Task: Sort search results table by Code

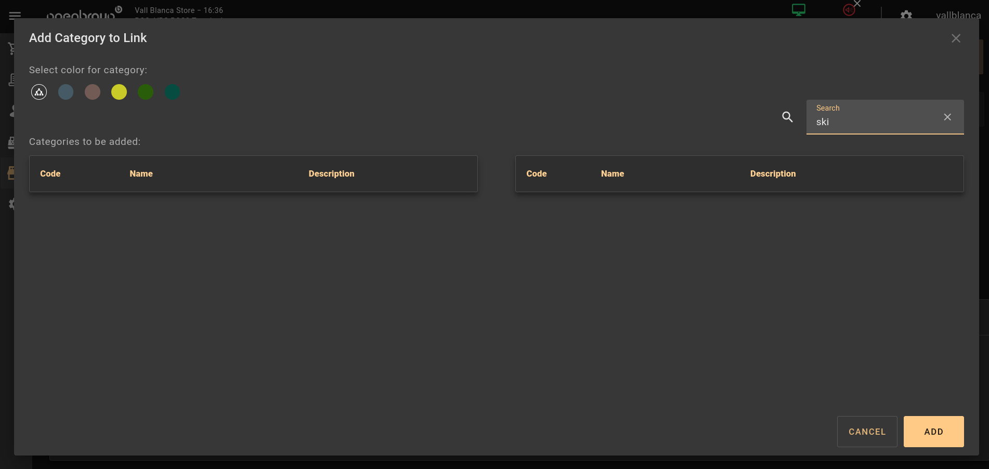Action: tap(537, 173)
